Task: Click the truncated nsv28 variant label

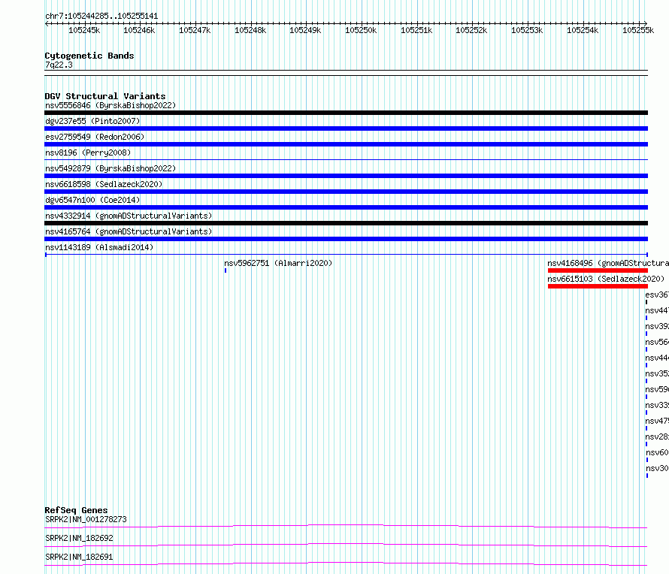Action: pyautogui.click(x=657, y=437)
